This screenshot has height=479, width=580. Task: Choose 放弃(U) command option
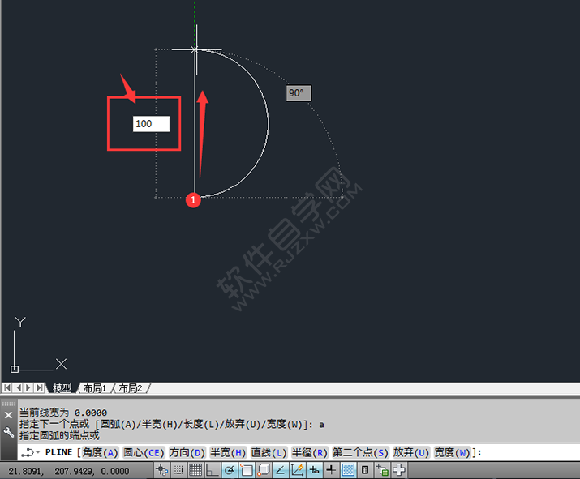(411, 452)
